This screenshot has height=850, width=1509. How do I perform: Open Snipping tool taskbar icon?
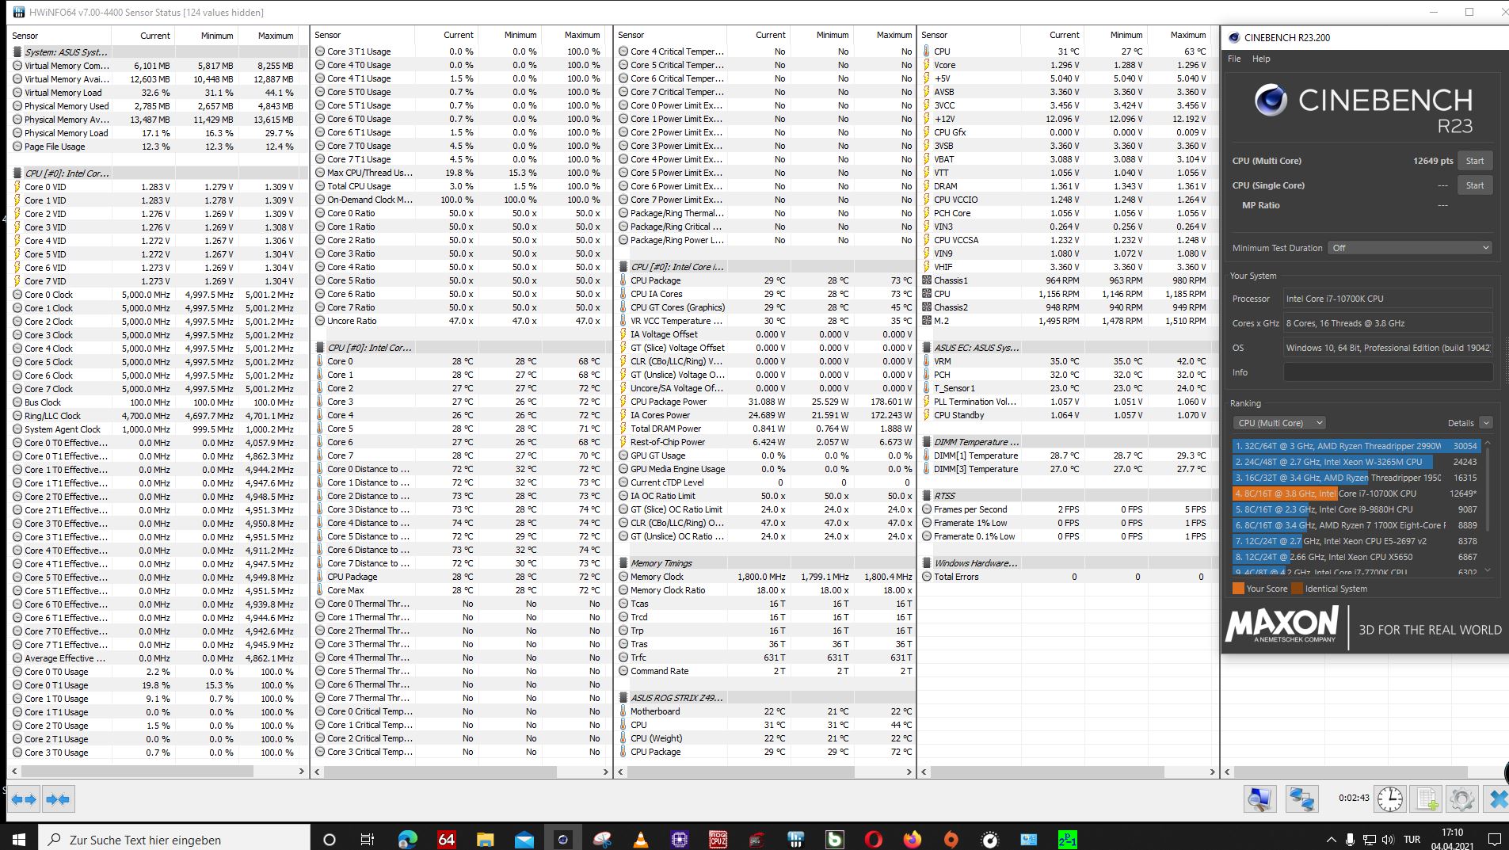pos(601,840)
